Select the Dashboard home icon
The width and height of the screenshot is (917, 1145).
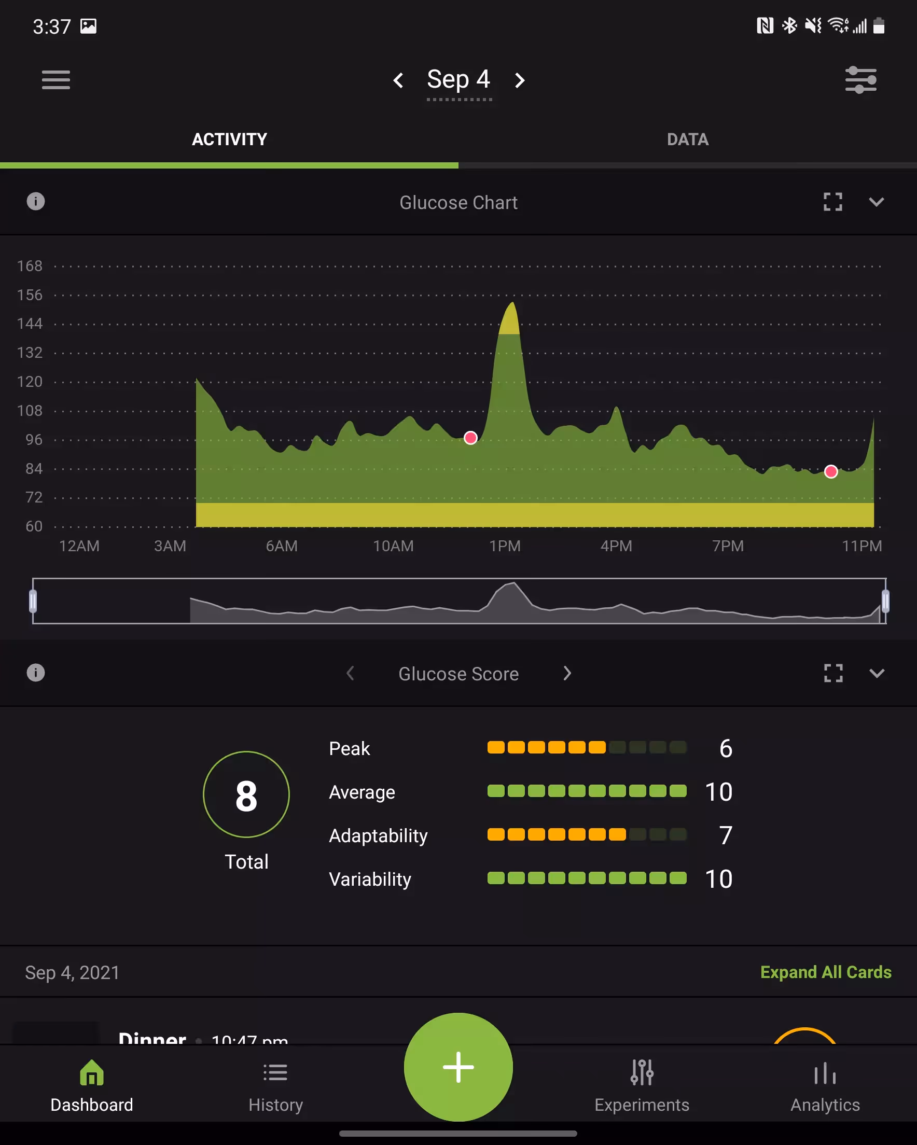pyautogui.click(x=91, y=1083)
